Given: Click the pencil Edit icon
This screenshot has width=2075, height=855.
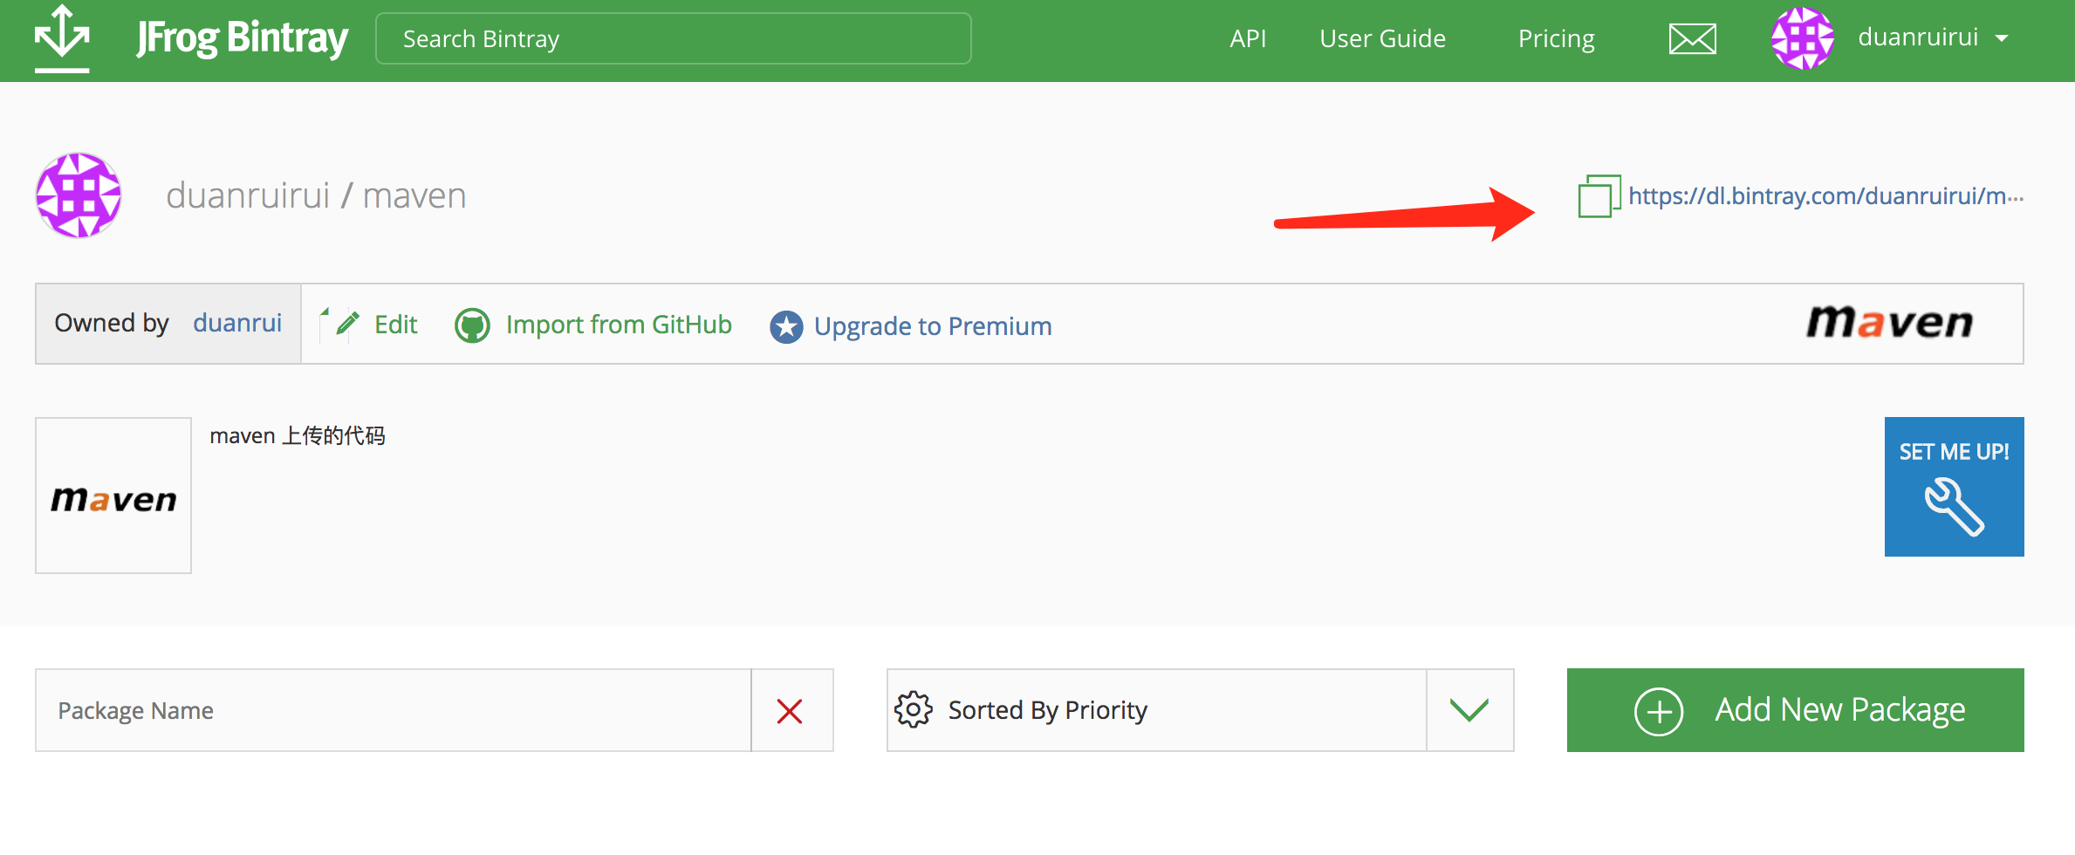Looking at the screenshot, I should (x=346, y=324).
